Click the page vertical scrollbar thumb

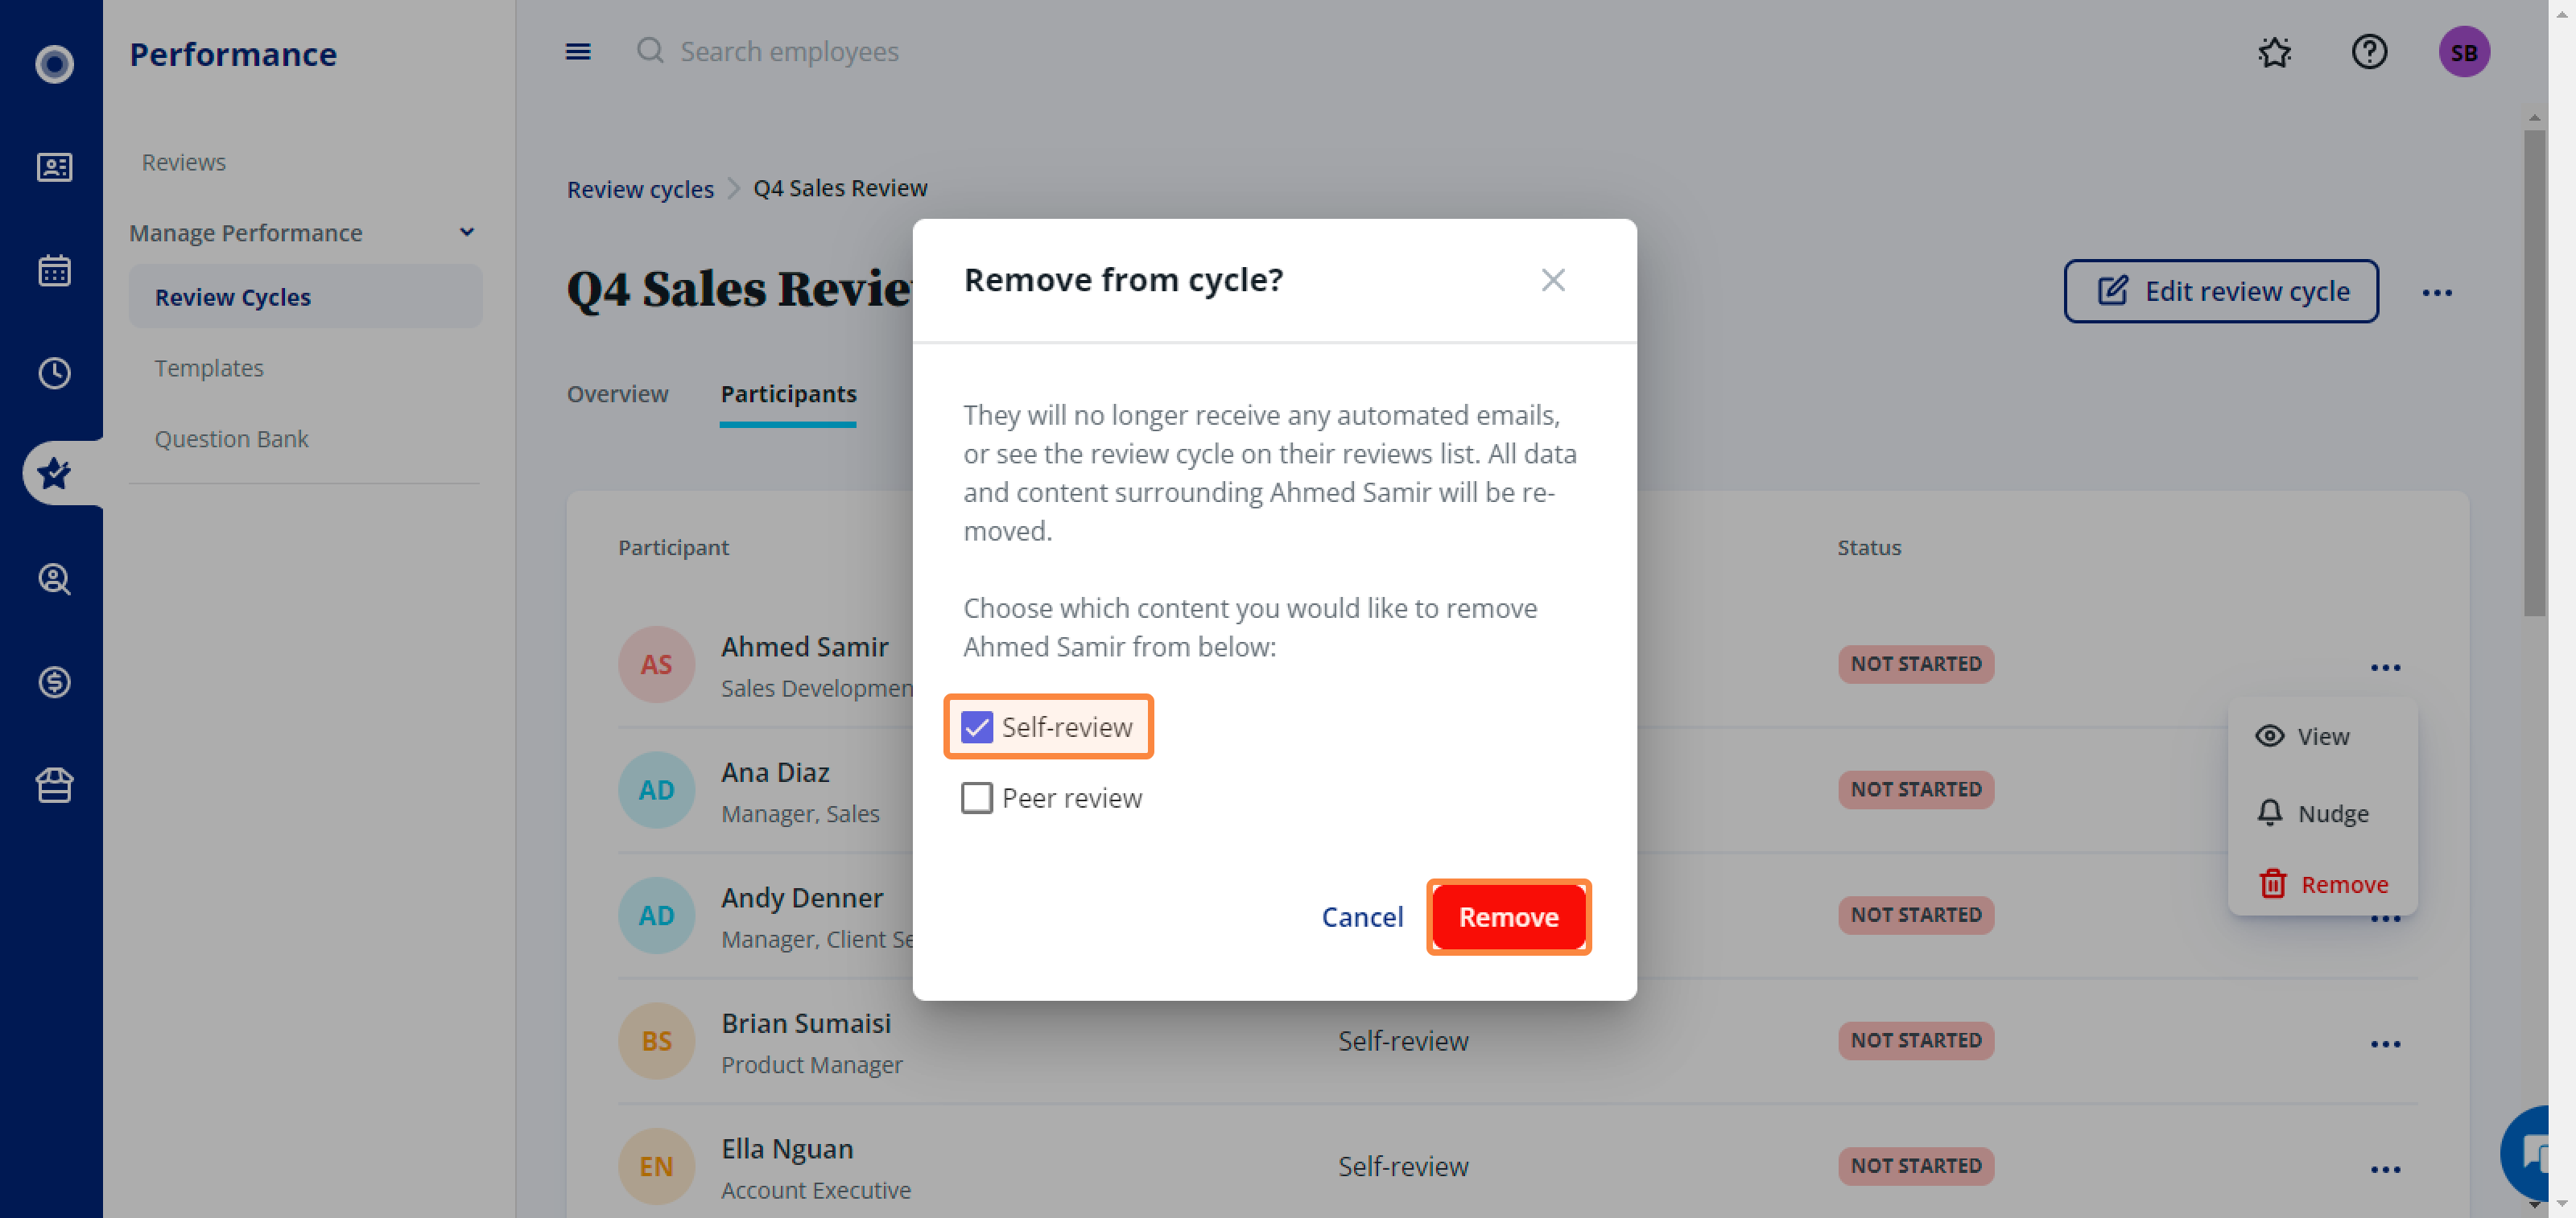pyautogui.click(x=2533, y=372)
